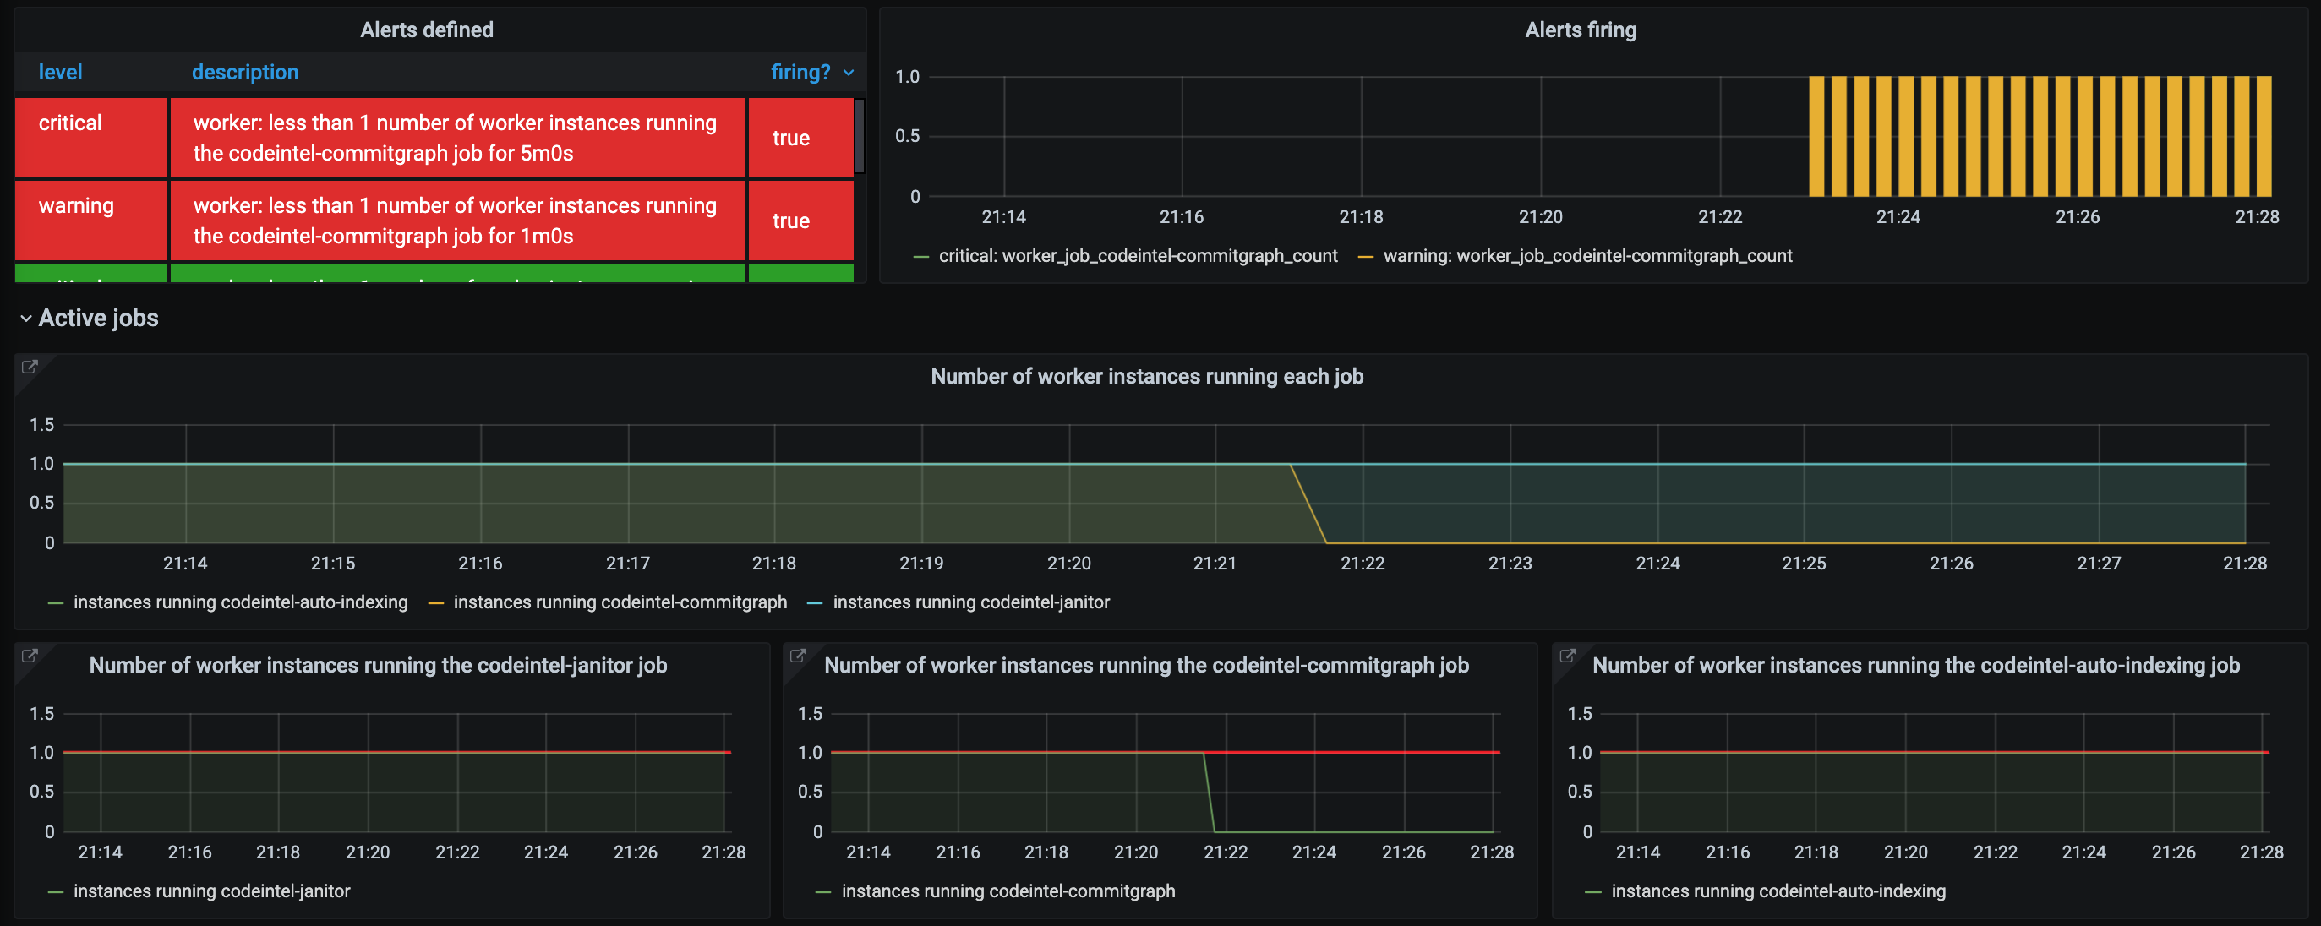Open codeintel-commitgraph job panel title menu

(x=1146, y=666)
